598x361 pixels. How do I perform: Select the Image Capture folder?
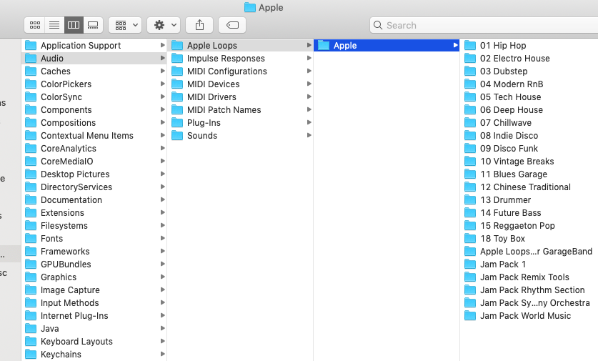click(x=94, y=290)
